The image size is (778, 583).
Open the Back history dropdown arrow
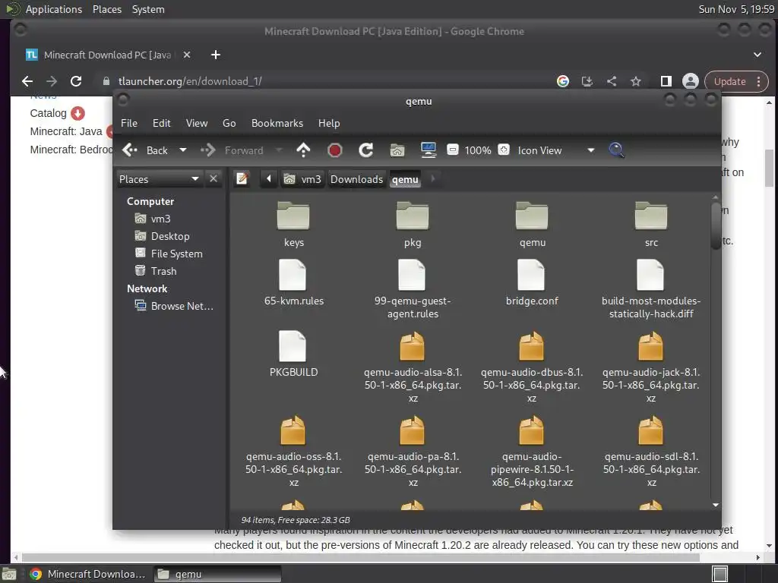pos(183,150)
